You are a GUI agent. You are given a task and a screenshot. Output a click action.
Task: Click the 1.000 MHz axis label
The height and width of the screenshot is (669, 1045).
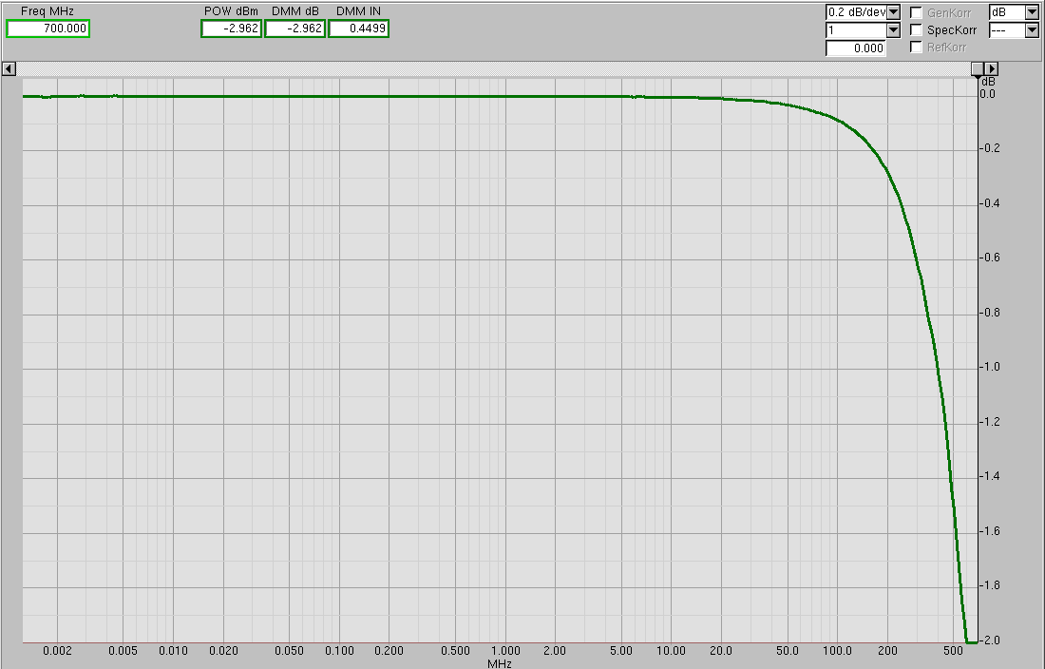tap(505, 651)
